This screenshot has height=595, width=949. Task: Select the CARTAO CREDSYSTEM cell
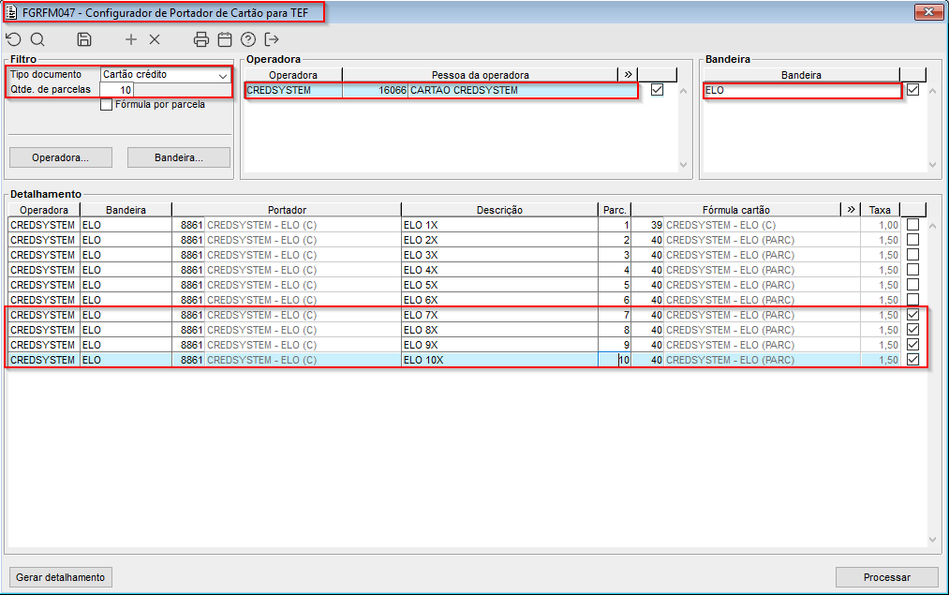tap(522, 90)
